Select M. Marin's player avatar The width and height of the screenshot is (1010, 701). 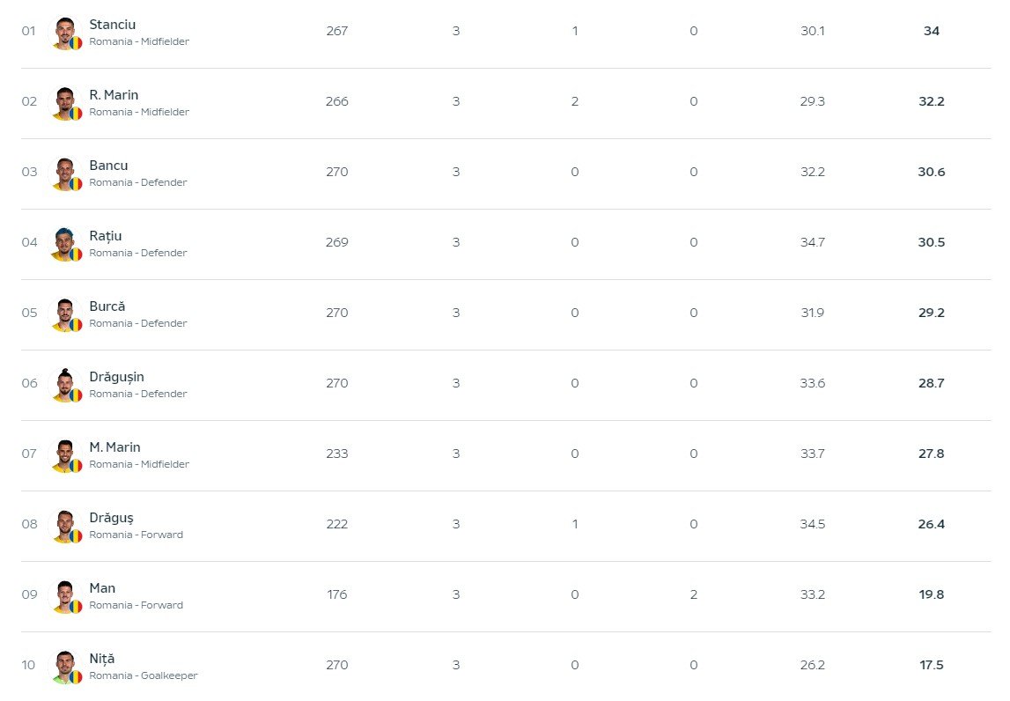(x=65, y=455)
